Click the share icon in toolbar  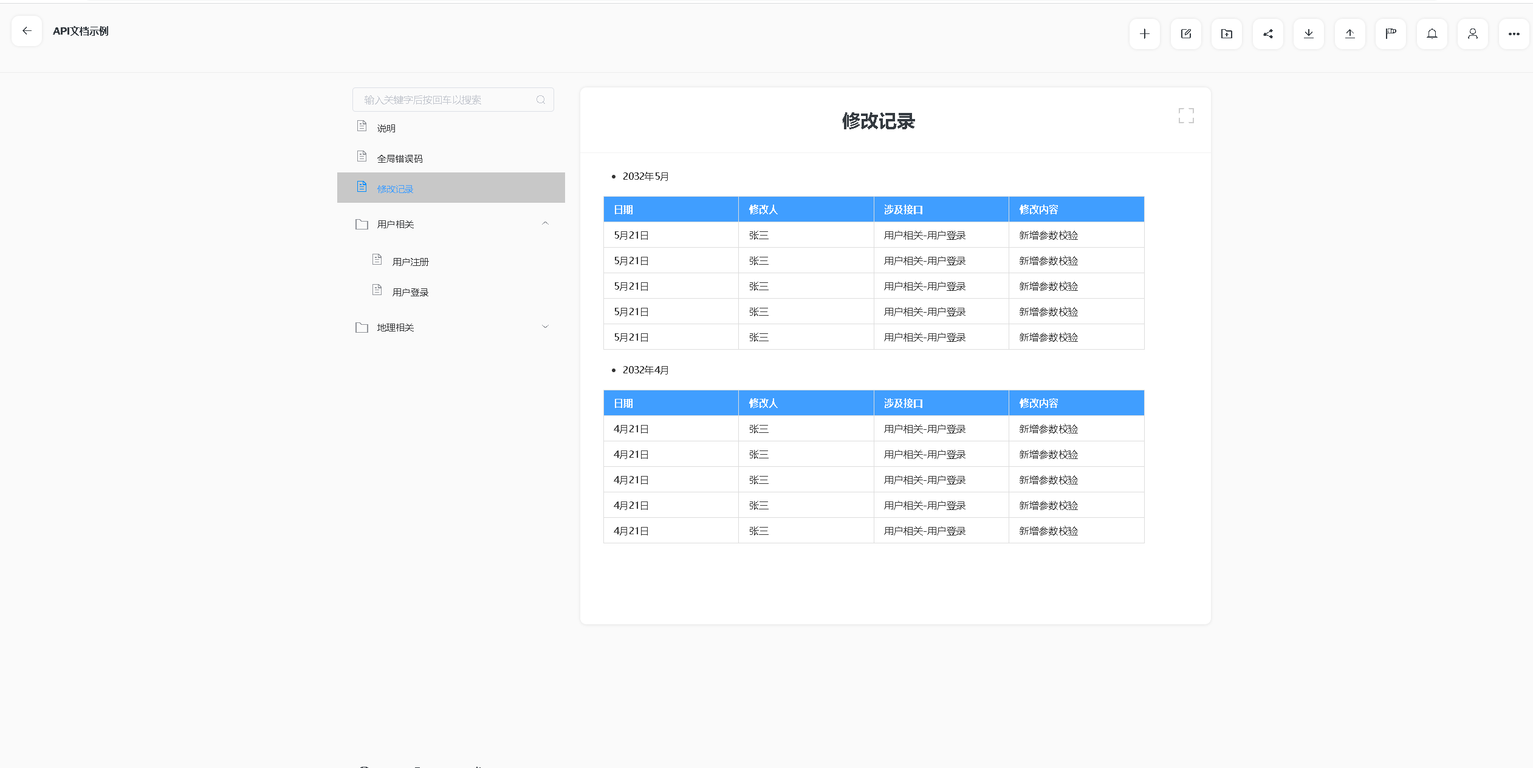point(1267,34)
